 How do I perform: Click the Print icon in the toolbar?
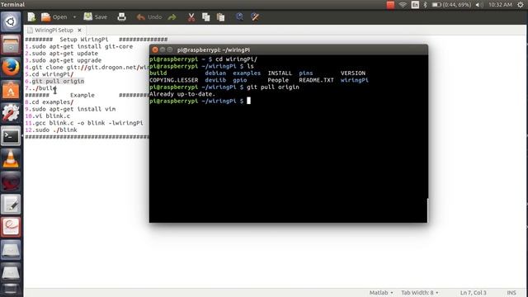(121, 16)
